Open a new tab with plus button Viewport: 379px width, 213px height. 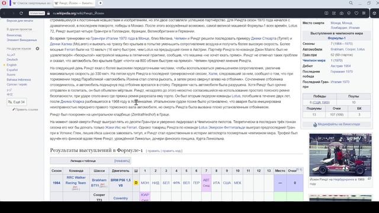[x=100, y=3]
